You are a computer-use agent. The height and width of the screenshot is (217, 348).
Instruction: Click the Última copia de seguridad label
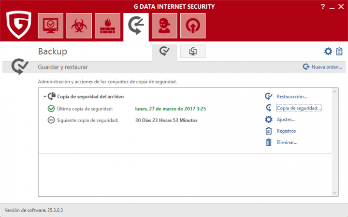point(85,108)
